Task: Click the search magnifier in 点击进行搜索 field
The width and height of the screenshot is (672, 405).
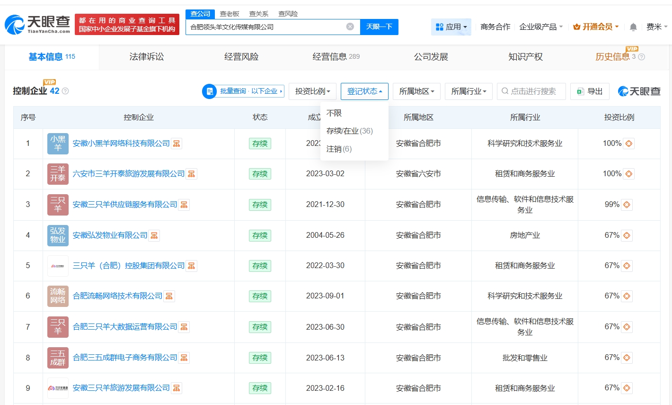Action: [x=505, y=91]
